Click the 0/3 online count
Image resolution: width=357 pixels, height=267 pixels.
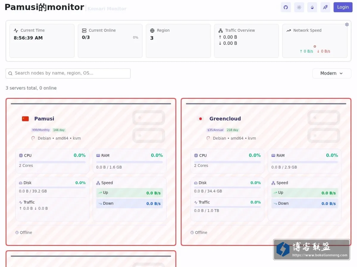pyautogui.click(x=86, y=37)
